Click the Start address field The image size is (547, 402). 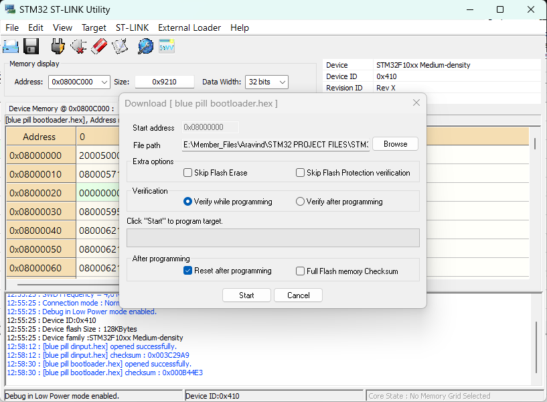[x=210, y=127]
